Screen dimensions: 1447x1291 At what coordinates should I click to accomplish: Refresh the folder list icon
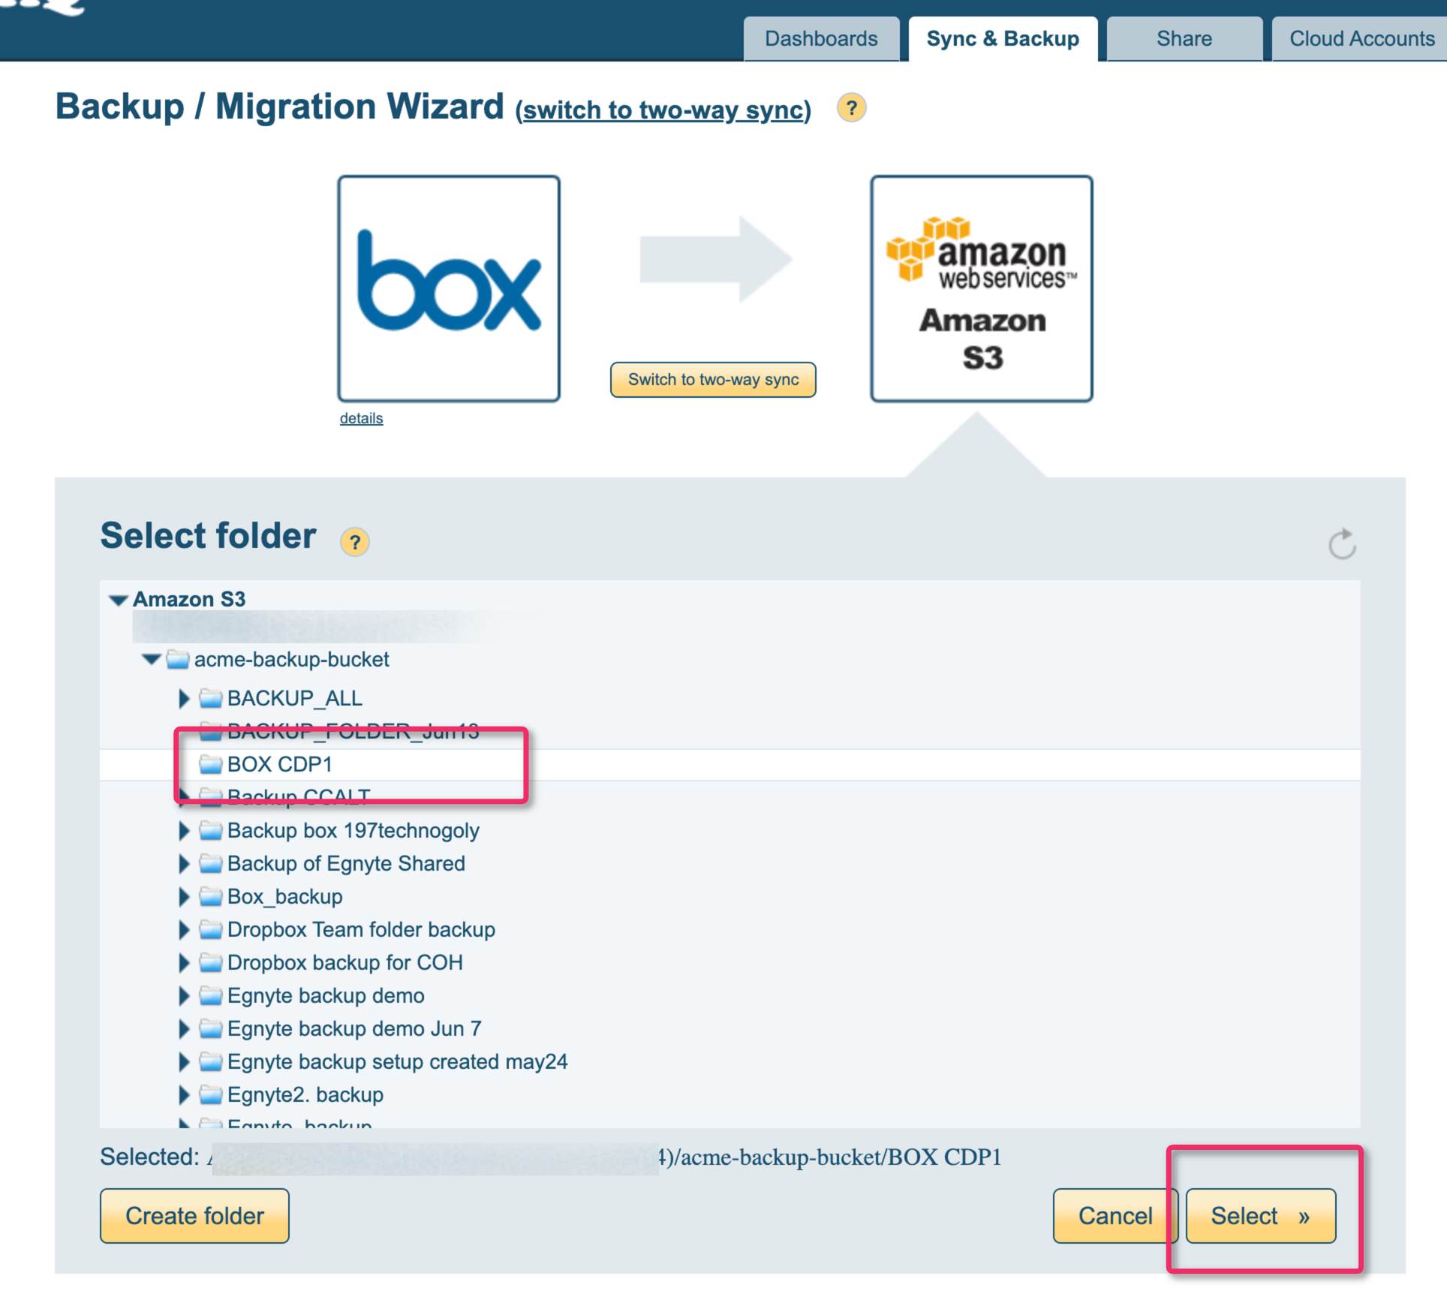pyautogui.click(x=1342, y=543)
